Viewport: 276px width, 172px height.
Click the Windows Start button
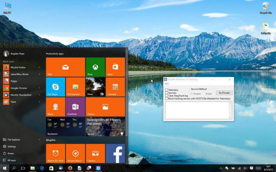[x=5, y=168]
